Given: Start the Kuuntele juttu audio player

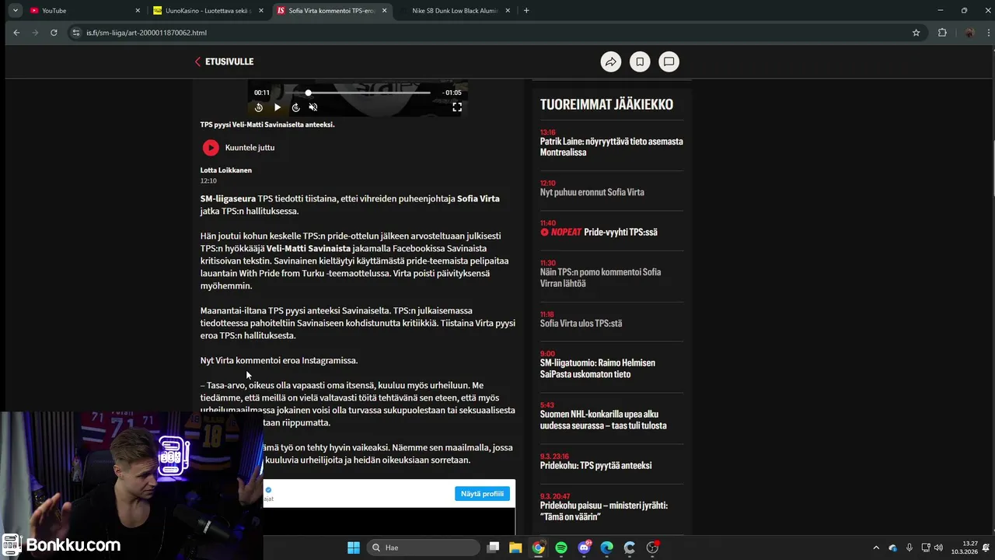Looking at the screenshot, I should coord(211,148).
